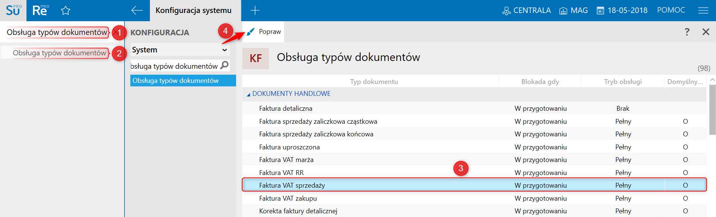Switch to Konfiguracja systemu tab

[x=194, y=10]
